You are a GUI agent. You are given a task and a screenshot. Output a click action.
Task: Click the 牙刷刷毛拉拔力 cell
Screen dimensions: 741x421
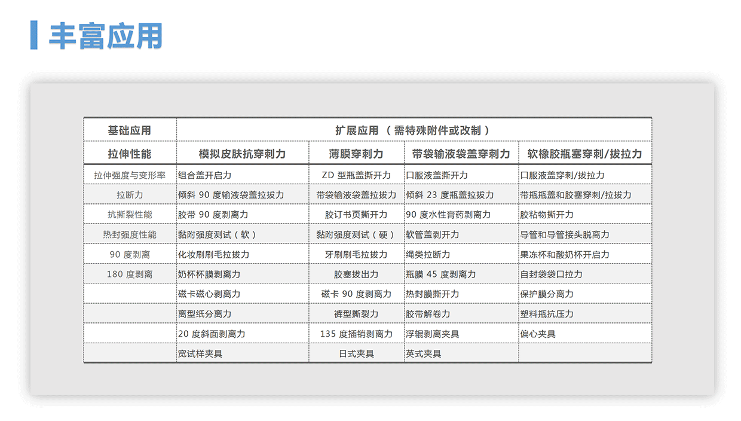coord(356,254)
